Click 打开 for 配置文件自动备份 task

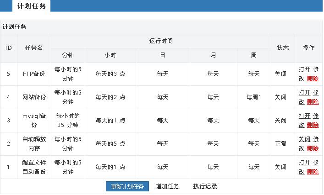click(x=304, y=163)
